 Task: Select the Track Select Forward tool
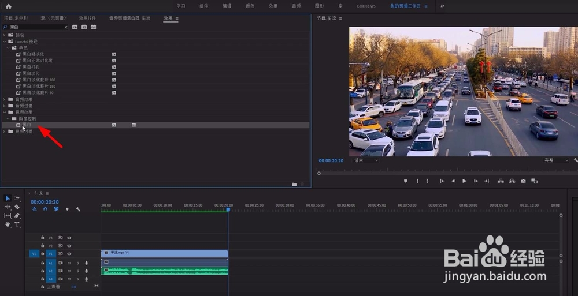17,198
